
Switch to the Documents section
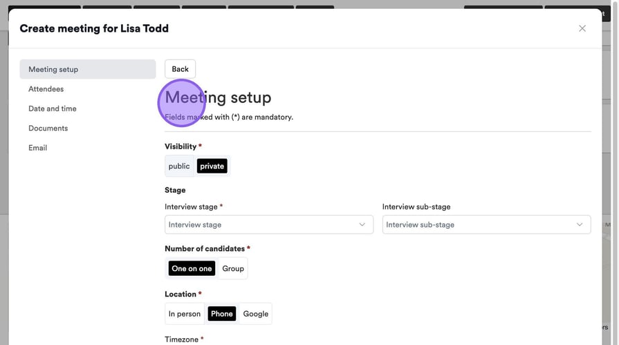click(x=48, y=129)
